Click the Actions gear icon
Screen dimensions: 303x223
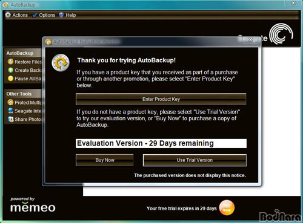click(x=8, y=15)
